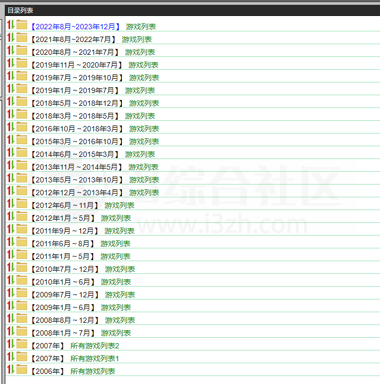Click sort arrows icon beside 2021年8月~2022年7月
The height and width of the screenshot is (384, 380).
(x=11, y=37)
